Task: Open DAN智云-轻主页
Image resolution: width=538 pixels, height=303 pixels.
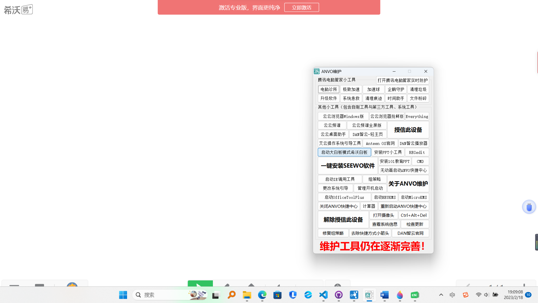Action: (x=368, y=134)
